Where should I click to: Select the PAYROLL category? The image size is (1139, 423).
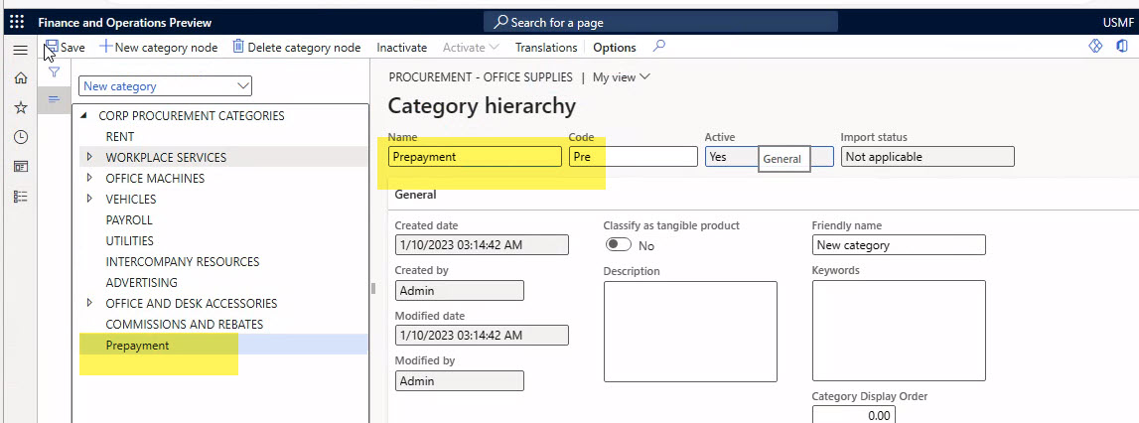(x=128, y=219)
